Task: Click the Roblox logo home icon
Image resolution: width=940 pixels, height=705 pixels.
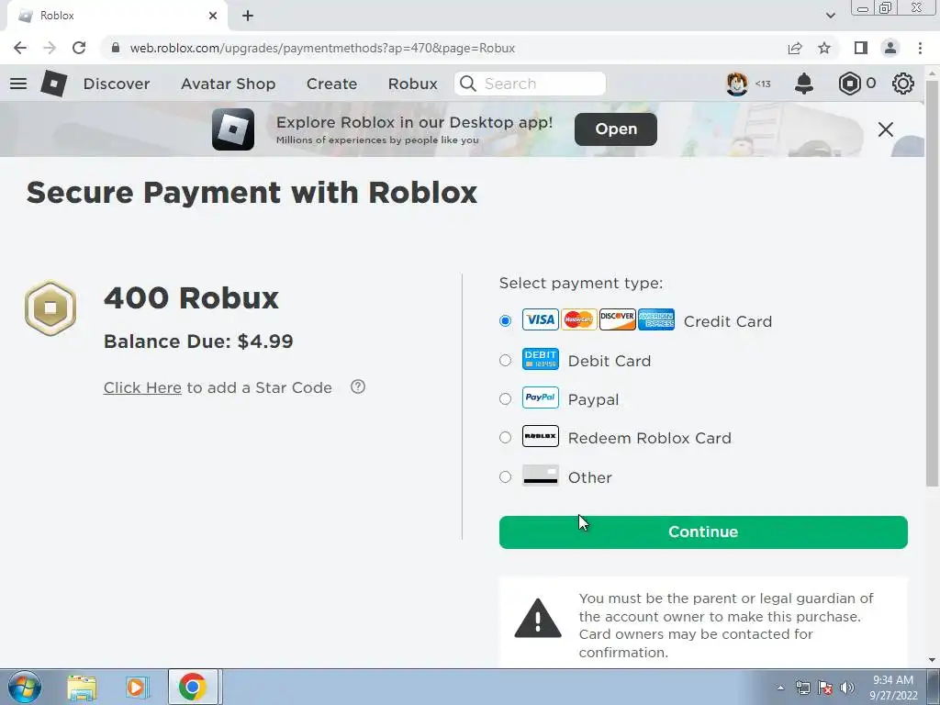Action: click(54, 84)
